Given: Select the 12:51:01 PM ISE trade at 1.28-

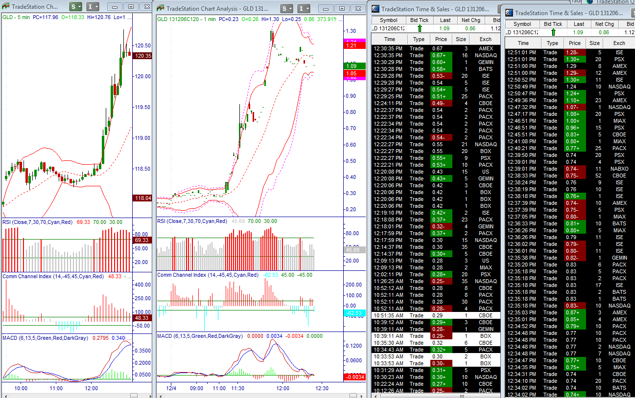Looking at the screenshot, I should (x=570, y=52).
